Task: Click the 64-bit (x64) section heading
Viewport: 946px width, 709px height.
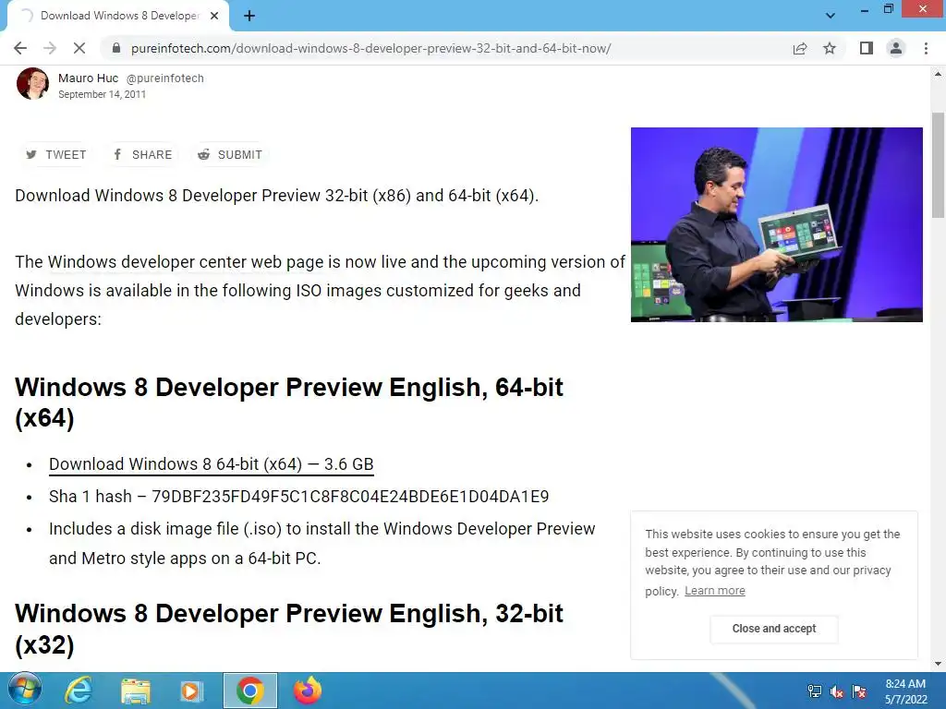Action: 289,403
